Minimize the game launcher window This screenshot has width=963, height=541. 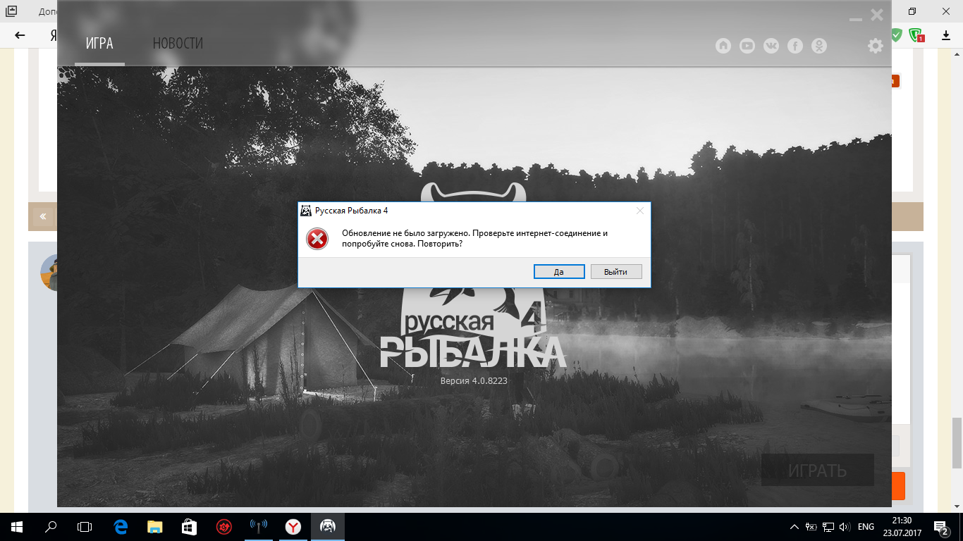point(856,19)
